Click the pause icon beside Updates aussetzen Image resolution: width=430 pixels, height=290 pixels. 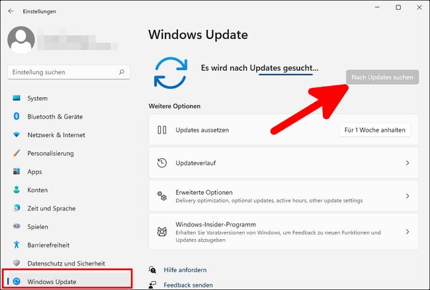pos(162,130)
